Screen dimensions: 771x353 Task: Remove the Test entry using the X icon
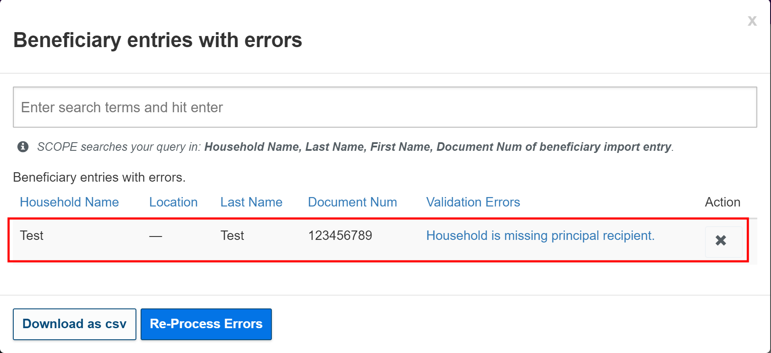pos(721,241)
